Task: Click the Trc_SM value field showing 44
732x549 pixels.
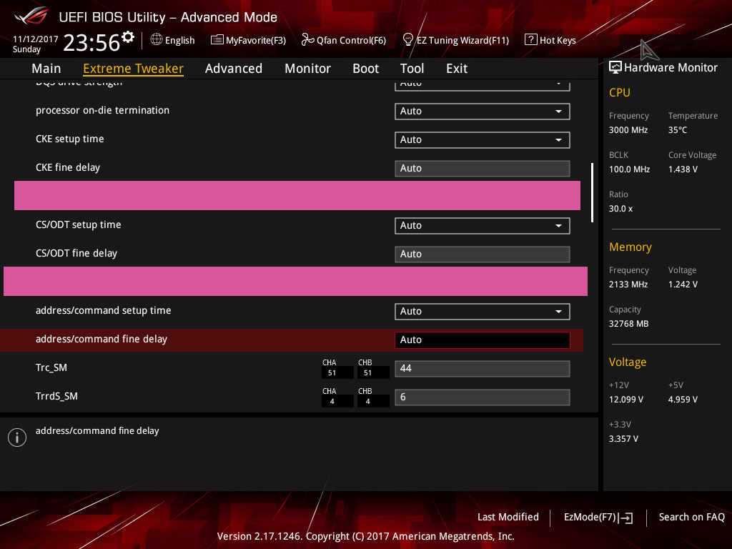Action: coord(483,368)
